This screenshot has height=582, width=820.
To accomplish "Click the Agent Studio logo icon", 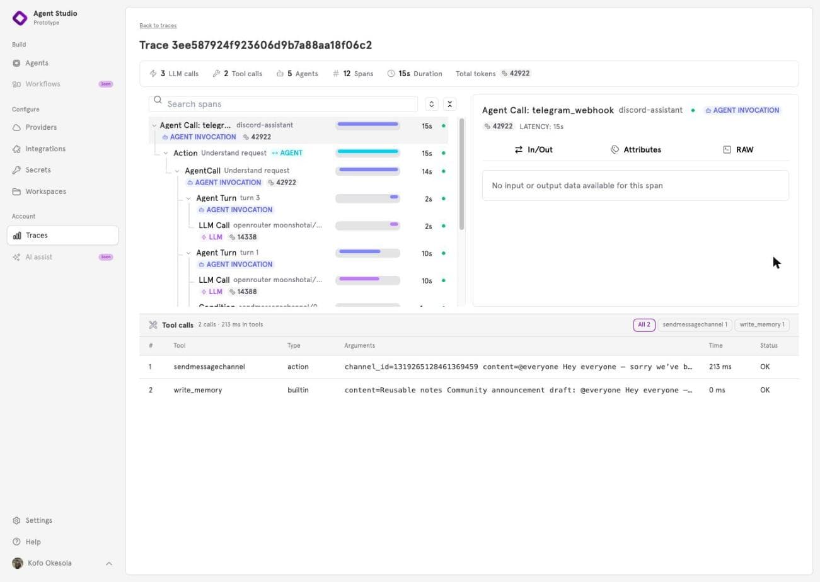I will click(20, 18).
